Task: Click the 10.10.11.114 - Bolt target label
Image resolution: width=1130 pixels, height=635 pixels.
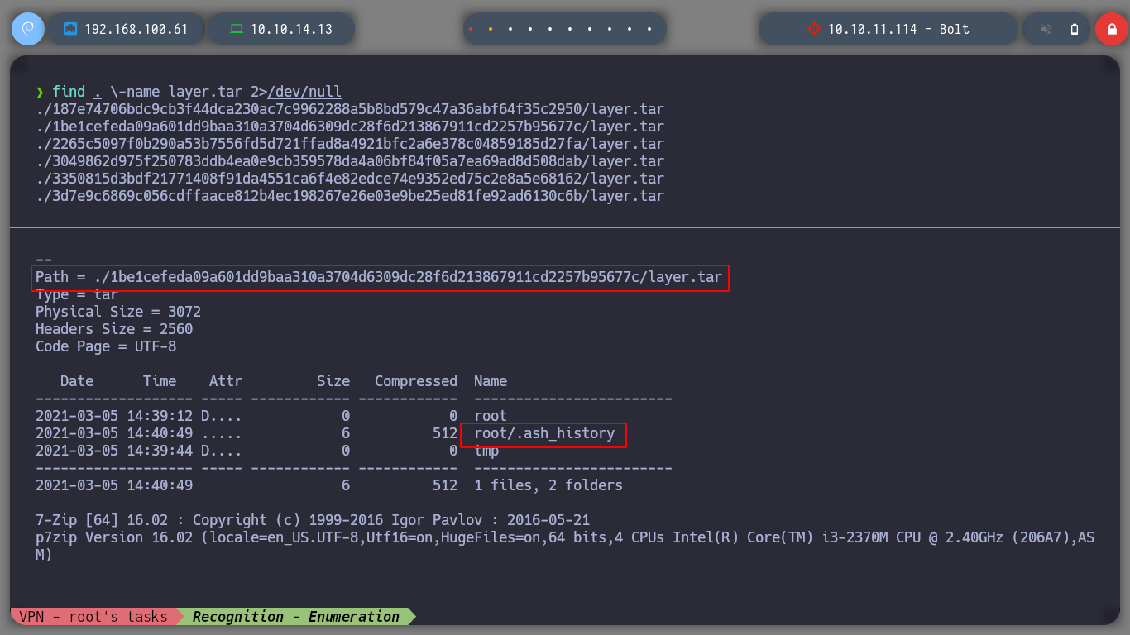Action: [898, 29]
